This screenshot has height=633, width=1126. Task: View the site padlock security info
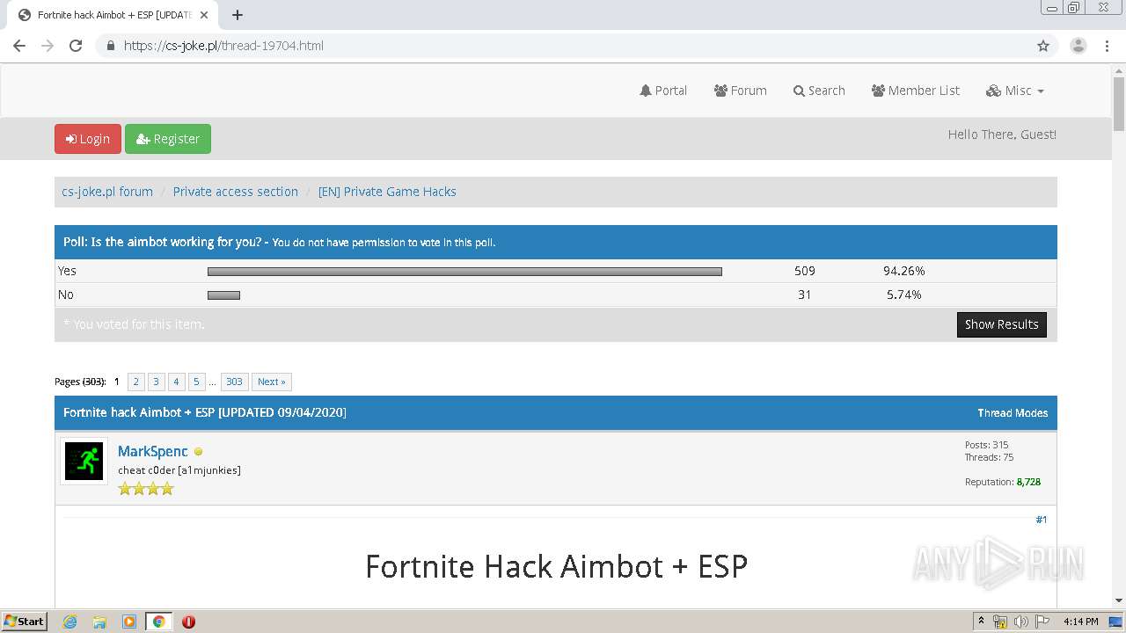pos(110,46)
